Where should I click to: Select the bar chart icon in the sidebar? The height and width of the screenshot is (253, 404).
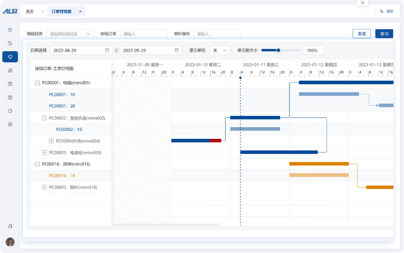coord(10,70)
